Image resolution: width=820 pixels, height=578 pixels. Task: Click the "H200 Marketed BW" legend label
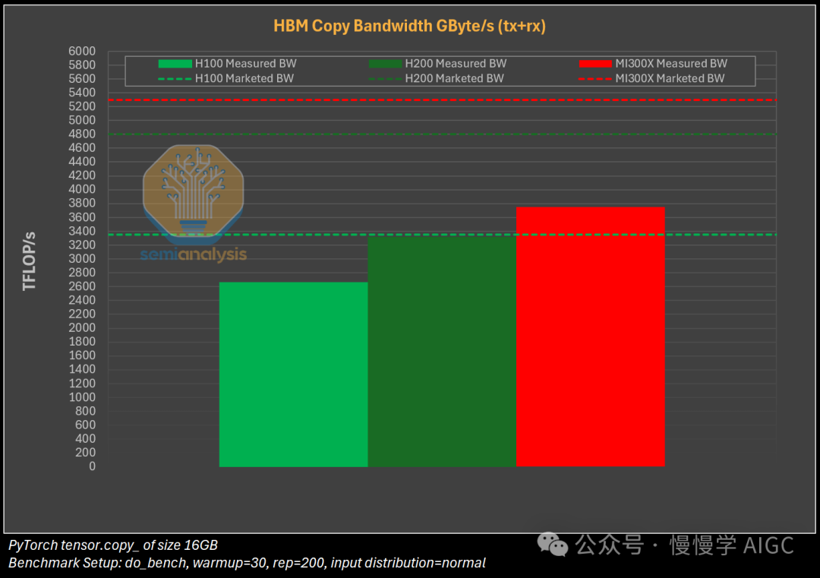[x=455, y=78]
